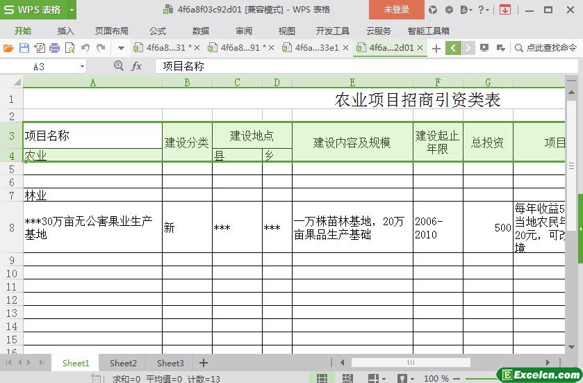Select column A header
Image resolution: width=583 pixels, height=383 pixels.
93,82
